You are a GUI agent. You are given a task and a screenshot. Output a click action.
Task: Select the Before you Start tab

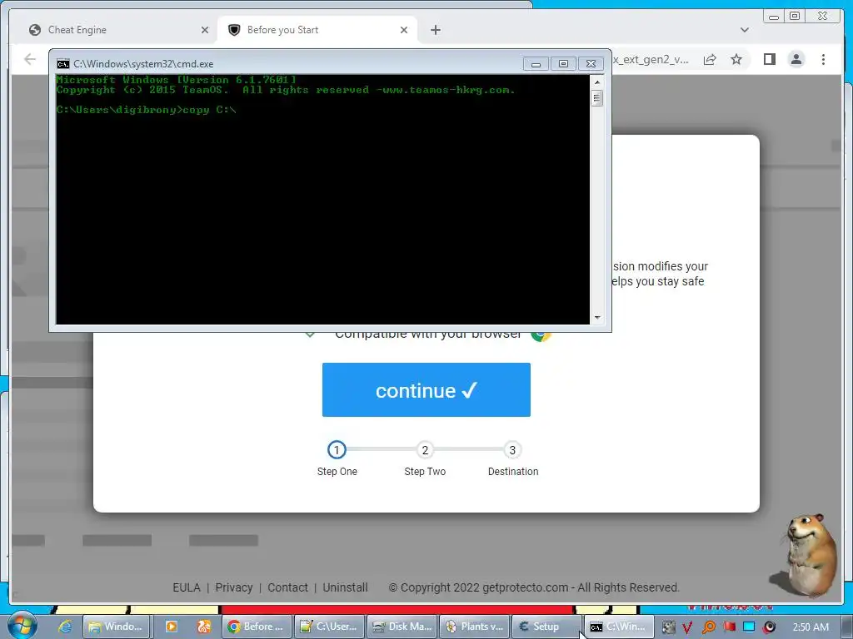(317, 30)
